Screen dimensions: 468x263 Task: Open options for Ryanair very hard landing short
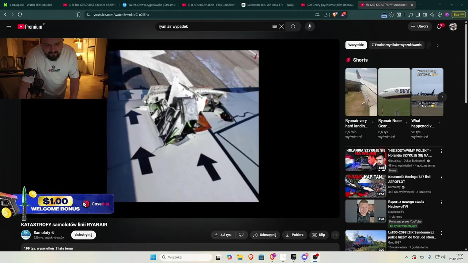[x=373, y=123]
